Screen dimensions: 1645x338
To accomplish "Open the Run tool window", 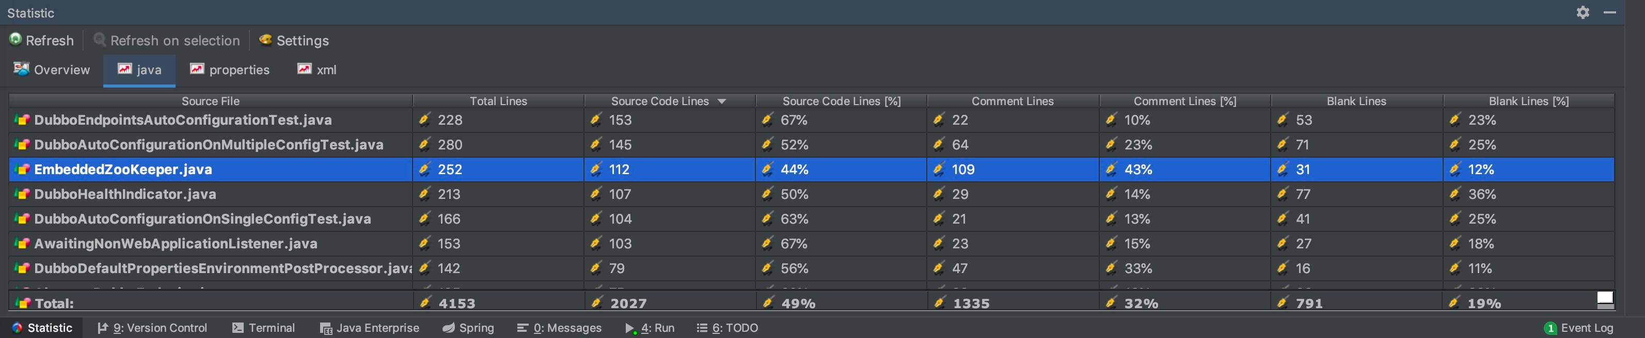I will pos(650,328).
